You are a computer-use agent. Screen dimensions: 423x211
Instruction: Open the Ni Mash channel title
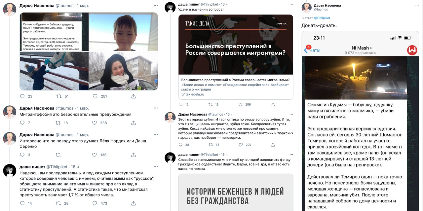pyautogui.click(x=360, y=48)
